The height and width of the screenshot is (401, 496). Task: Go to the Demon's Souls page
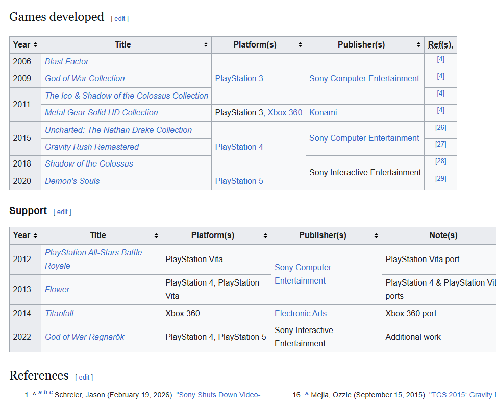coord(72,181)
